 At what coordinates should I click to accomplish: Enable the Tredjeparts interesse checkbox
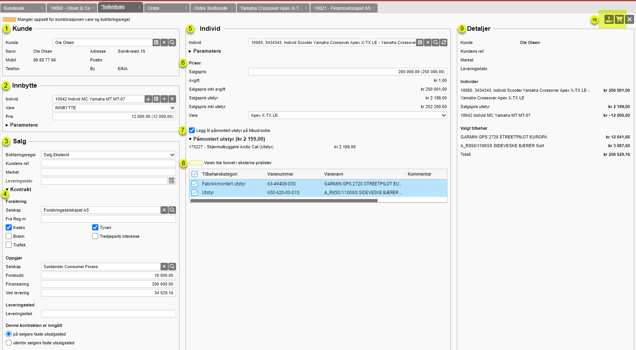point(95,236)
